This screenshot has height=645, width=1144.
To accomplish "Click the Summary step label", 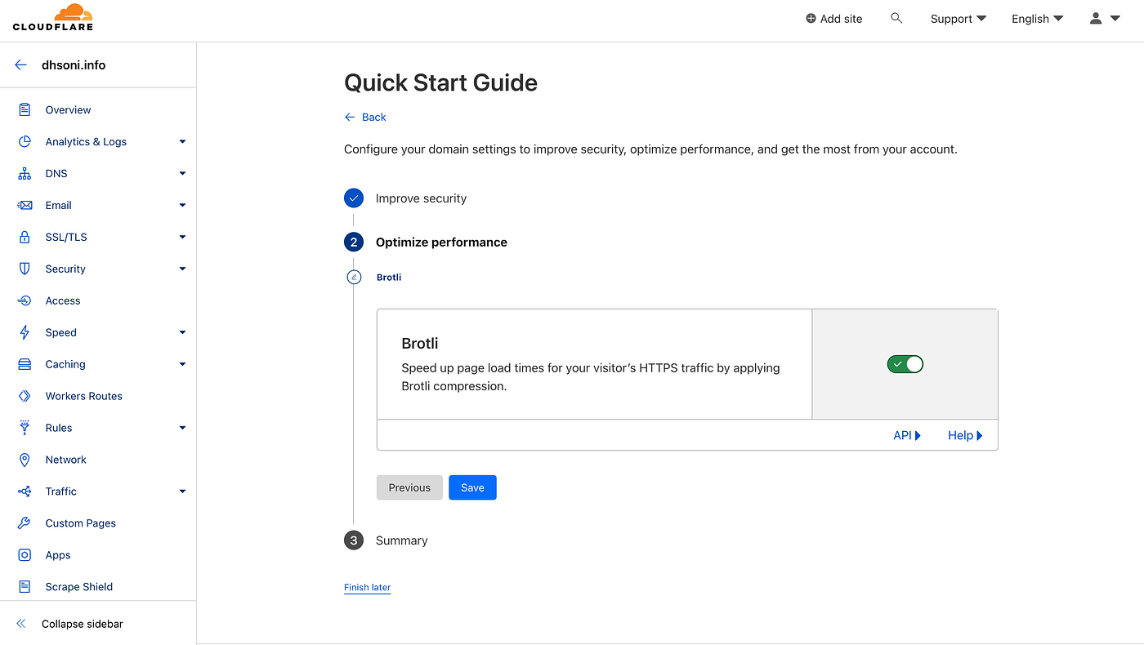I will pos(402,540).
